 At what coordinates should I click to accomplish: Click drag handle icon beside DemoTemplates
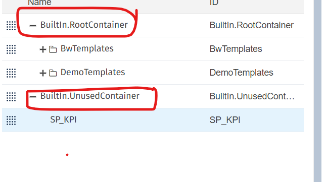click(11, 73)
